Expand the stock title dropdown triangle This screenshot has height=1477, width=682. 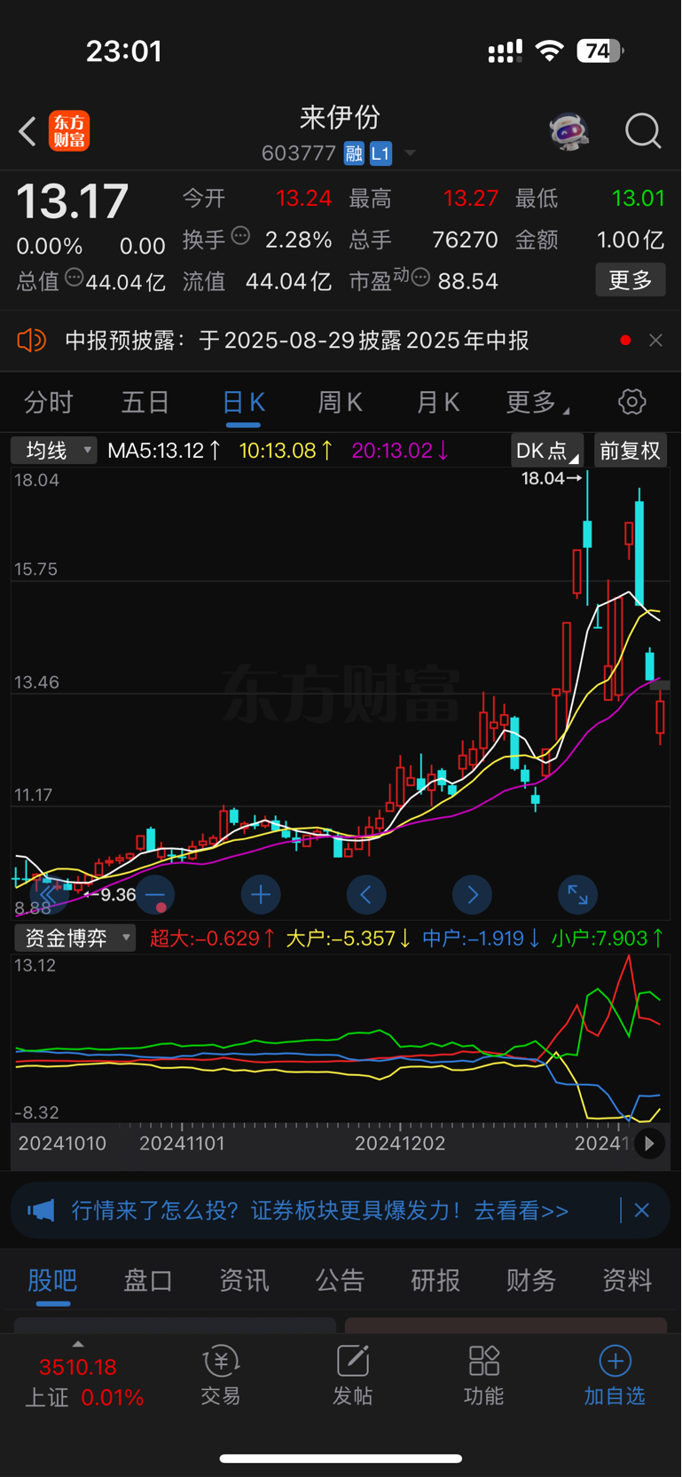(x=410, y=153)
